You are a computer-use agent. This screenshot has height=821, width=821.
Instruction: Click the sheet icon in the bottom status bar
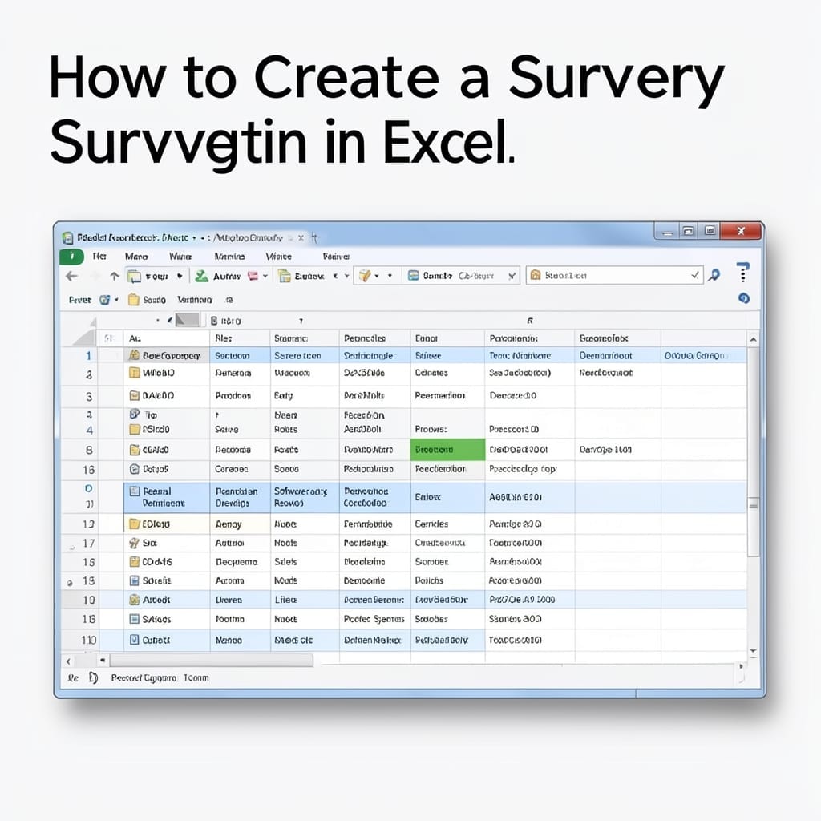click(93, 678)
